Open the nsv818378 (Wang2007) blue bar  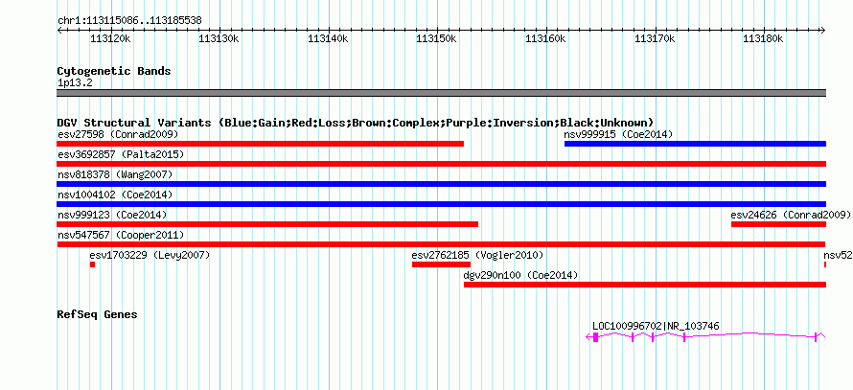441,184
